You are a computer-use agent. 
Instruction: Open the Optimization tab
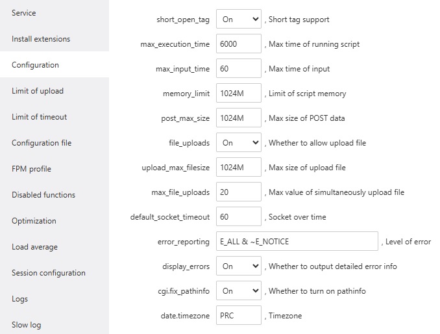click(34, 221)
